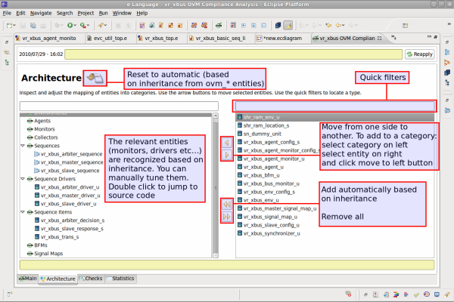
Task: Click the double right arrow remove-all button
Action: tap(227, 217)
